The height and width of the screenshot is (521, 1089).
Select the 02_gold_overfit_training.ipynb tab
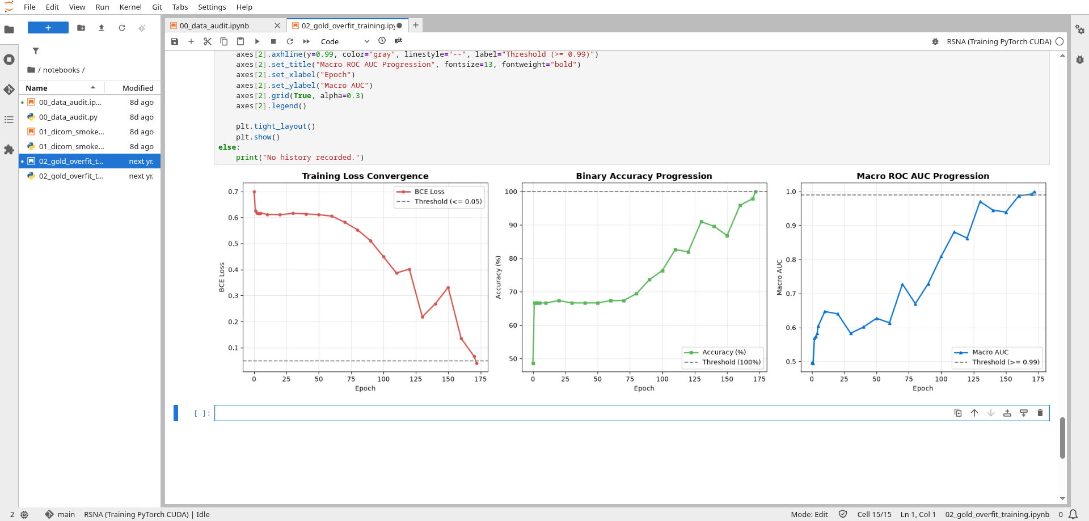point(347,26)
